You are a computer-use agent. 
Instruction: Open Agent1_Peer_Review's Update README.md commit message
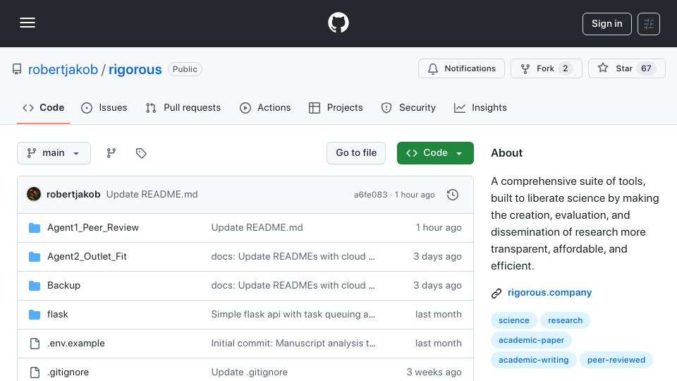(257, 228)
